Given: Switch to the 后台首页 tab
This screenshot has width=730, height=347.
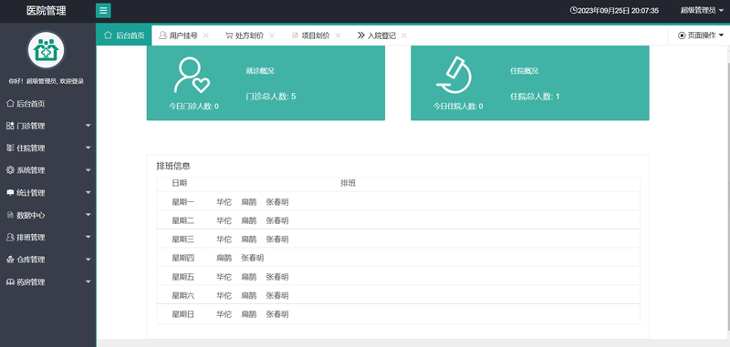Looking at the screenshot, I should pyautogui.click(x=124, y=36).
